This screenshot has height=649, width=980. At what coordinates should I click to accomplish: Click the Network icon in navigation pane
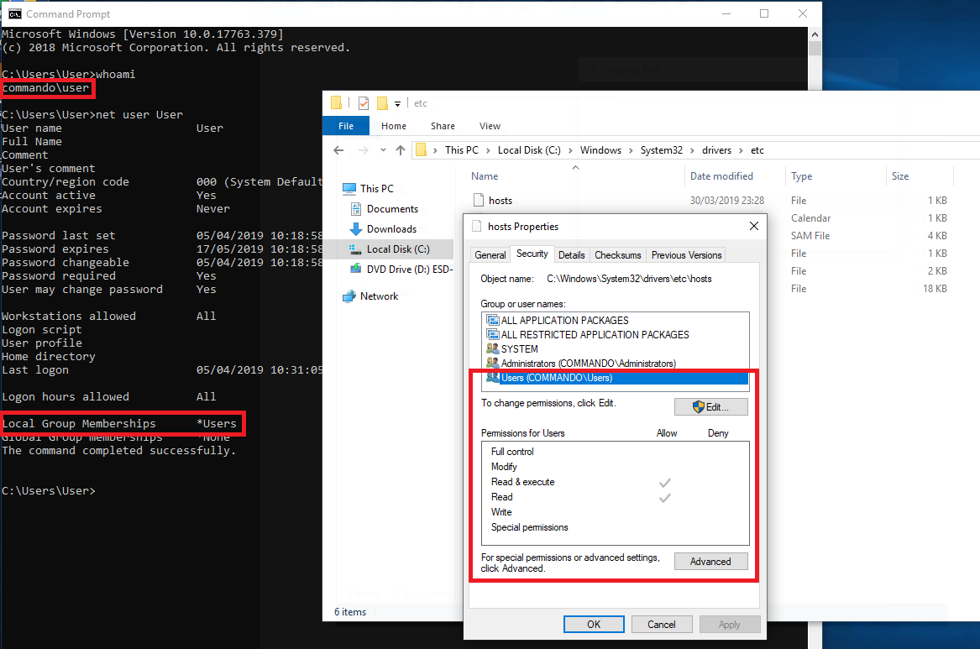349,296
